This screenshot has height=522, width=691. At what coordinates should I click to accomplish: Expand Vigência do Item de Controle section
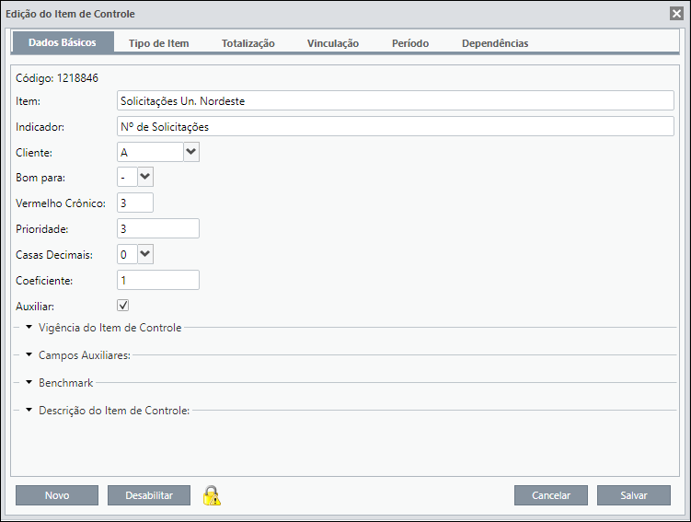pyautogui.click(x=29, y=327)
